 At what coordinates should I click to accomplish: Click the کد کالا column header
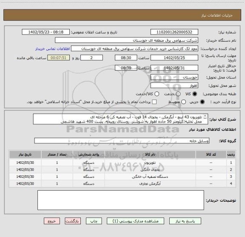[x=211, y=154]
